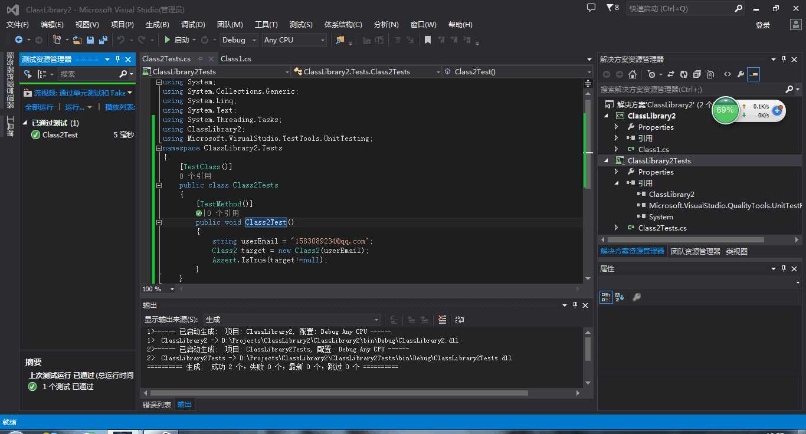Image resolution: width=806 pixels, height=434 pixels.
Task: Click Home icon in Solution Explorer toolbar
Action: point(633,74)
